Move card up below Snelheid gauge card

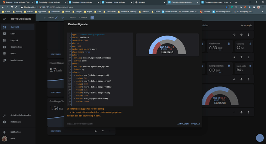tap(241, 112)
